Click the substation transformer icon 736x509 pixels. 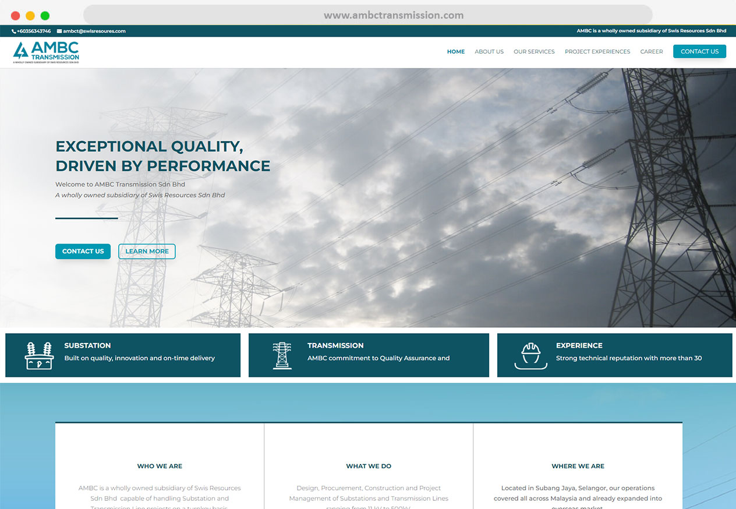[x=39, y=355]
